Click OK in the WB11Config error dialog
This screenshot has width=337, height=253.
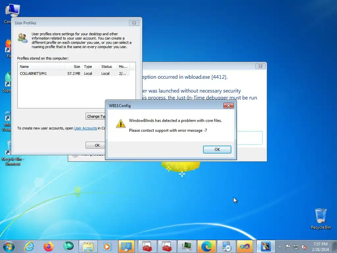(217, 150)
